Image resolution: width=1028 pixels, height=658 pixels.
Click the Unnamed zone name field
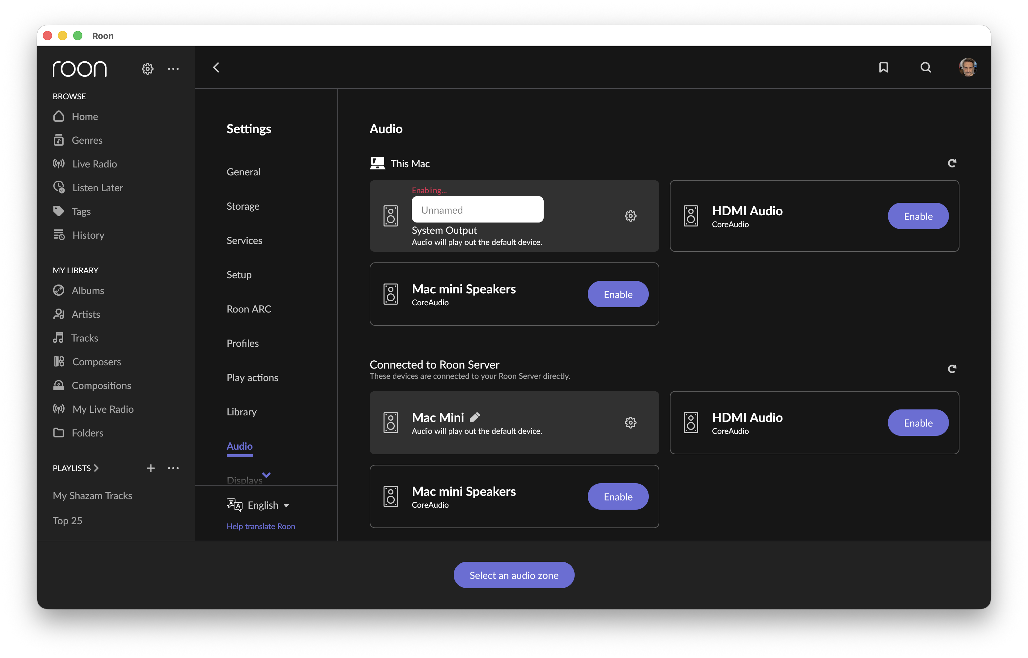pos(477,209)
